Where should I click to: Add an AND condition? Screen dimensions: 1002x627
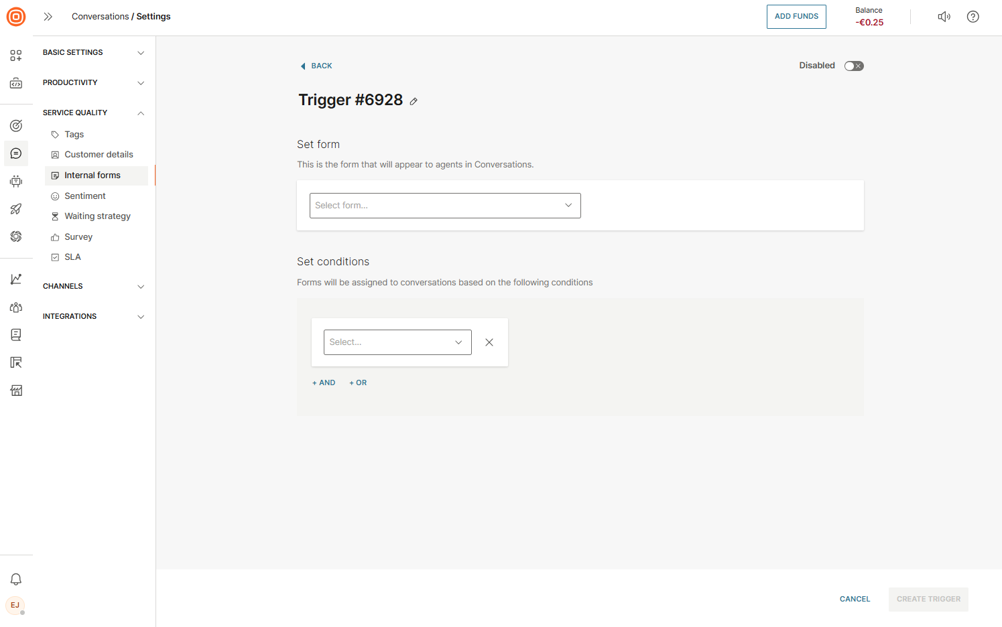324,383
